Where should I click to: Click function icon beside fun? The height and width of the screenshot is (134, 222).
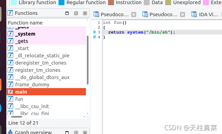tap(10, 99)
